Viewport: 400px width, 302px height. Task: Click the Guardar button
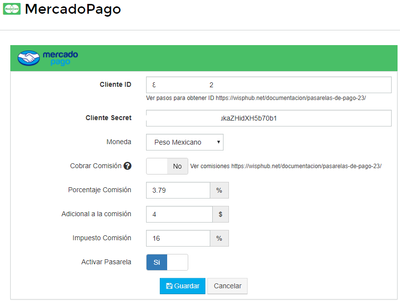182,286
